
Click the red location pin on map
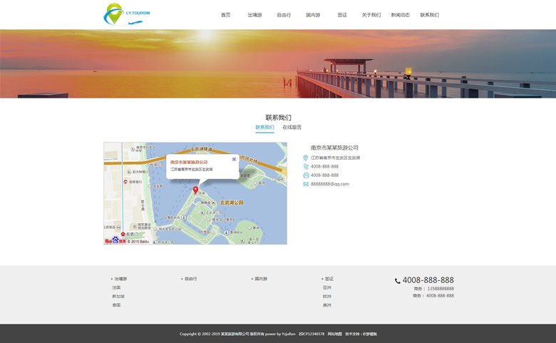(196, 190)
